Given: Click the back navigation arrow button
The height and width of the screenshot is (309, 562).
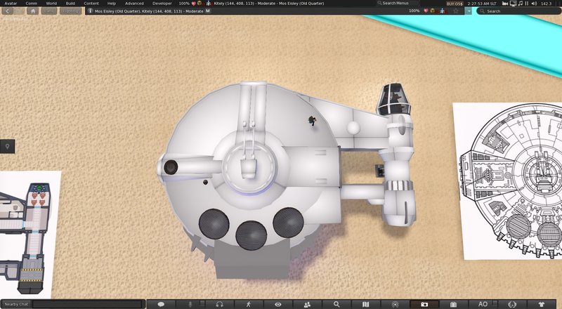Looking at the screenshot, I should coord(7,11).
